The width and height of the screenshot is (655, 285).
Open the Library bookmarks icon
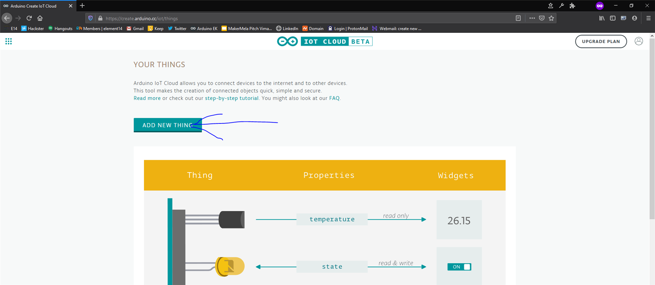pos(602,18)
